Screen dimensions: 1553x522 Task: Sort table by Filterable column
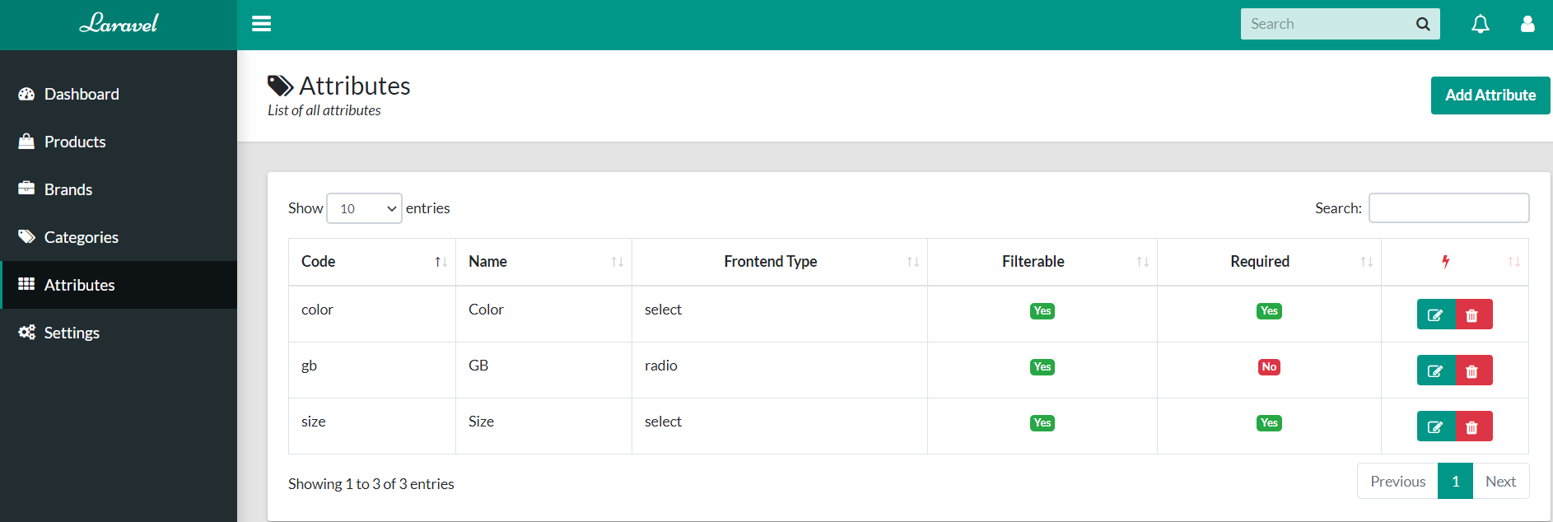click(x=1042, y=262)
